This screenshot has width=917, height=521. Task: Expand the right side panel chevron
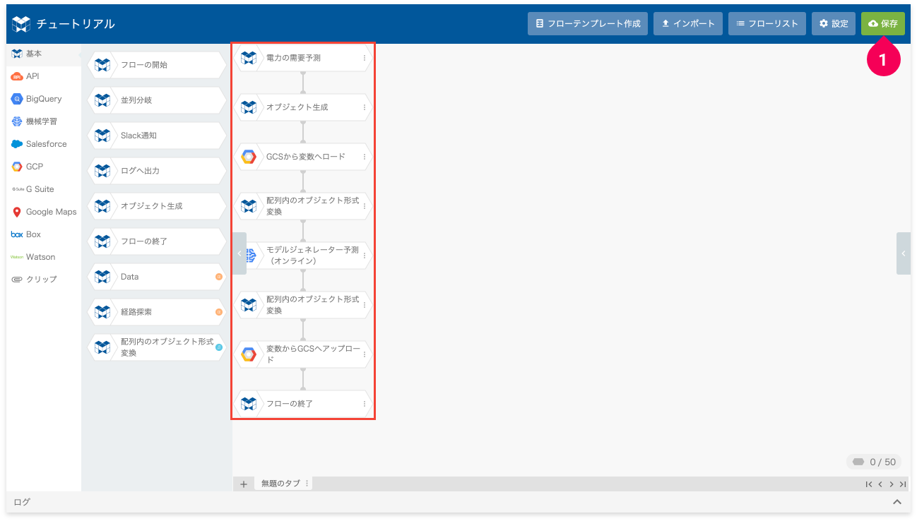pos(903,253)
